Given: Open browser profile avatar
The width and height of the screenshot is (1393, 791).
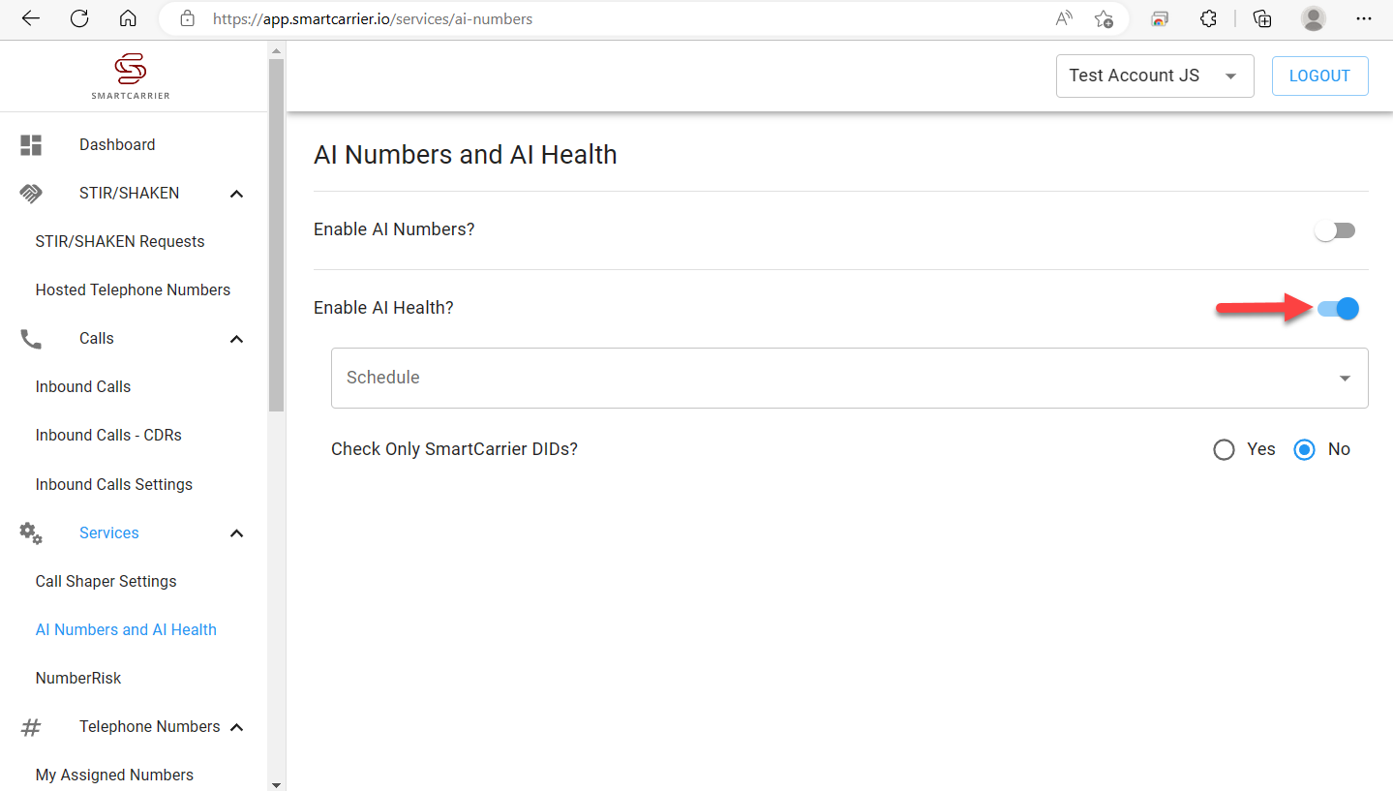Looking at the screenshot, I should (x=1314, y=18).
